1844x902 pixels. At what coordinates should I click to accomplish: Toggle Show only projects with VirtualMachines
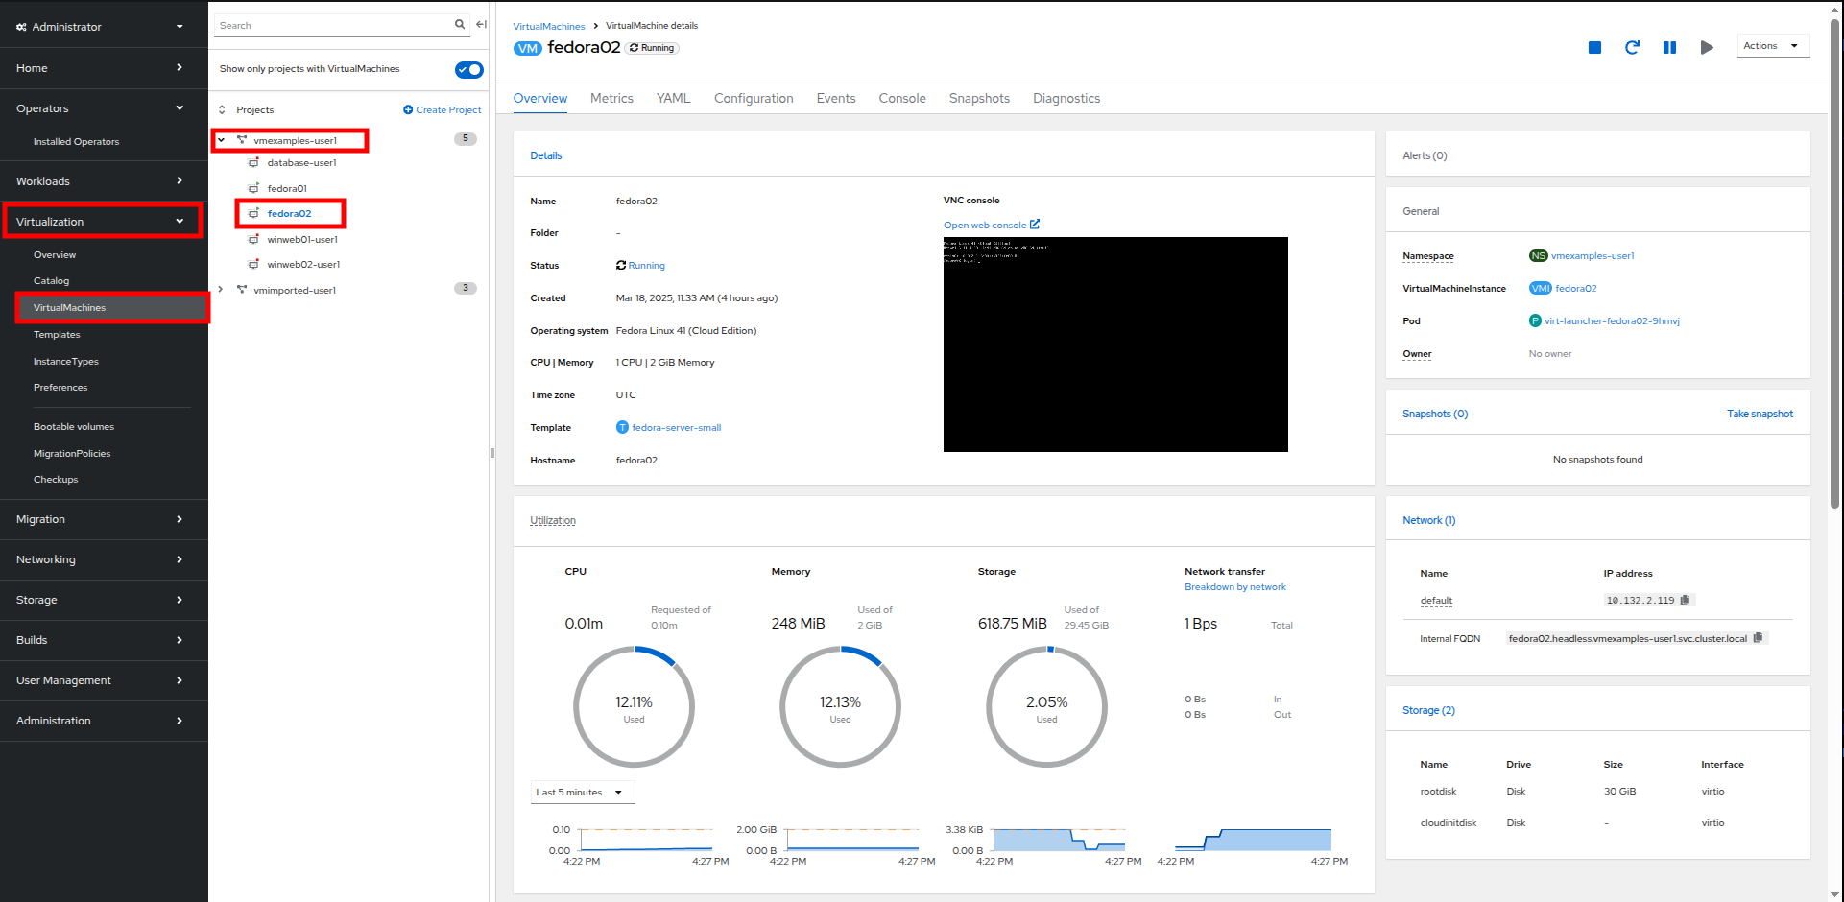click(469, 69)
